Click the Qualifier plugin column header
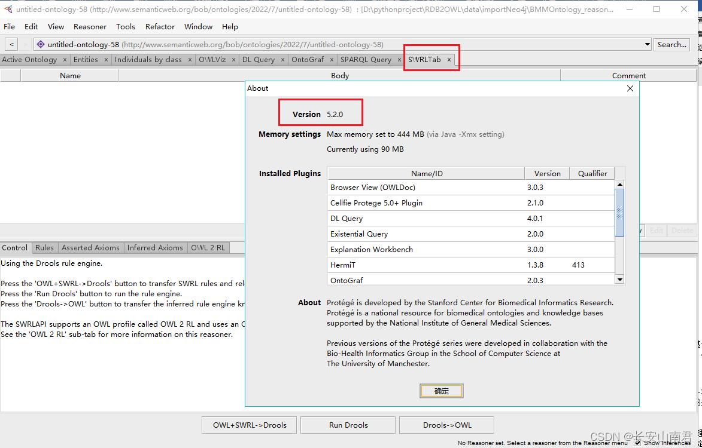 592,173
